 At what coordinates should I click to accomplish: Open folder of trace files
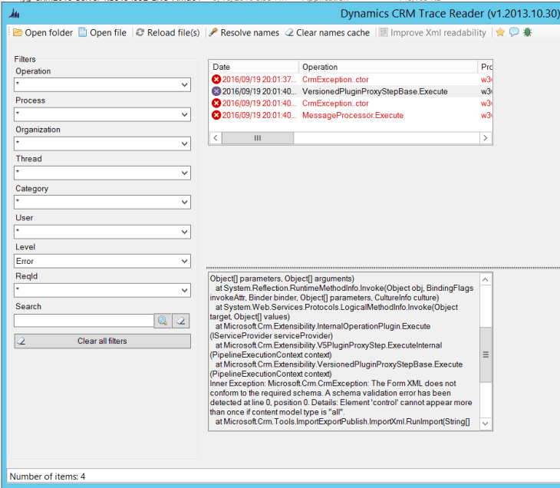[43, 32]
